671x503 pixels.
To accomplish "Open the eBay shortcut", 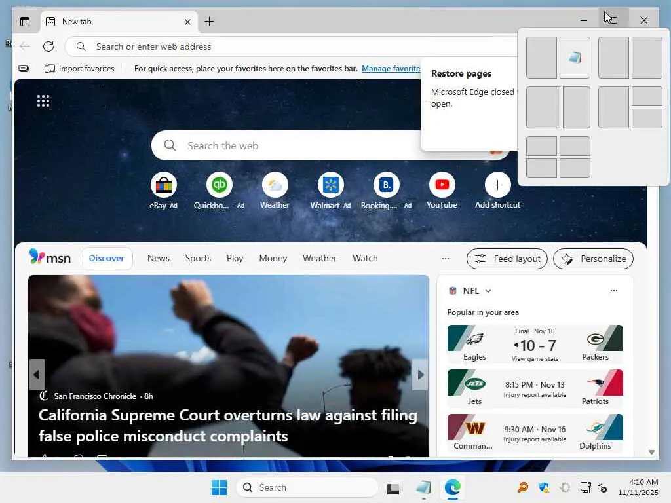I will click(163, 191).
